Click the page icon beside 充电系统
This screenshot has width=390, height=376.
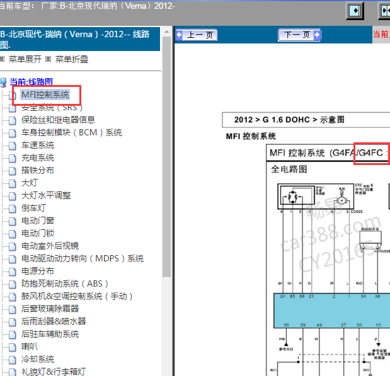pyautogui.click(x=12, y=159)
